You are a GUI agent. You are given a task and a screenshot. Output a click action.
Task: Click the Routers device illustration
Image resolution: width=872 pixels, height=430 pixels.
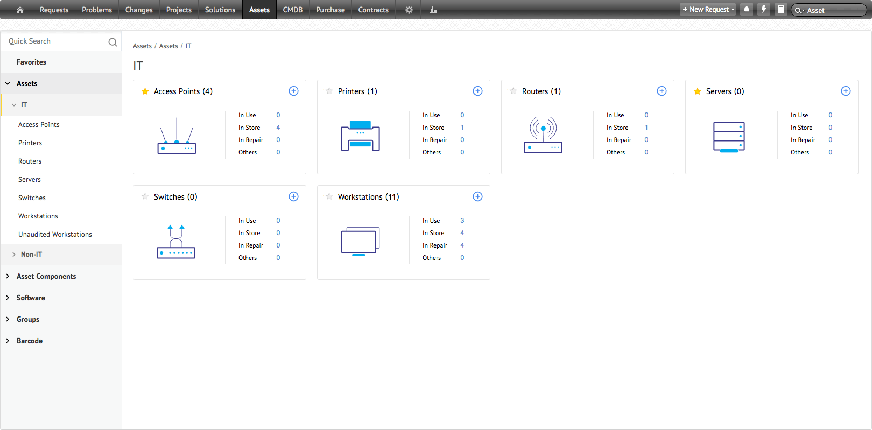pyautogui.click(x=543, y=135)
